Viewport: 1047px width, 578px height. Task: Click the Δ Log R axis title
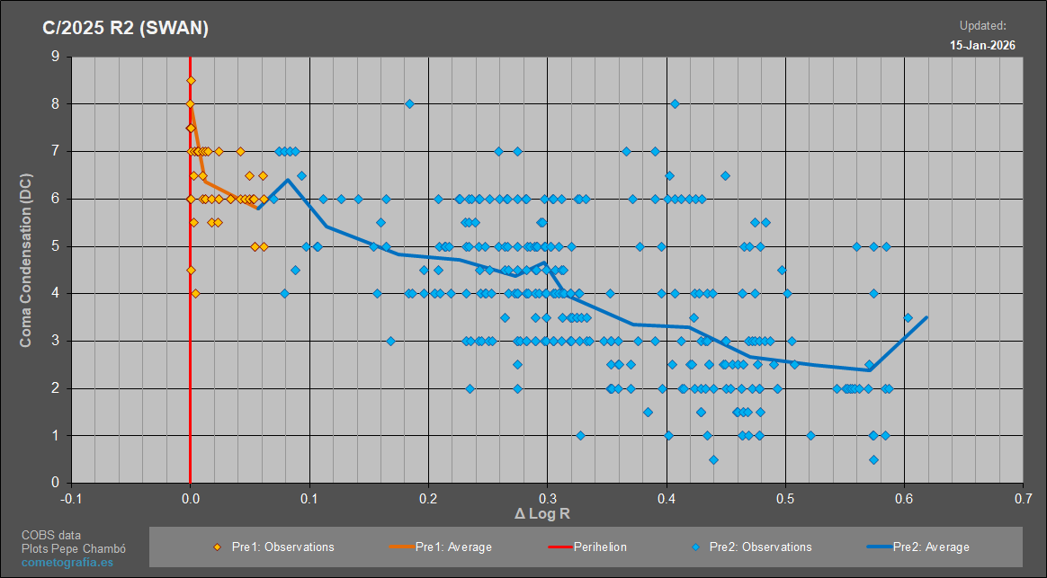click(542, 514)
